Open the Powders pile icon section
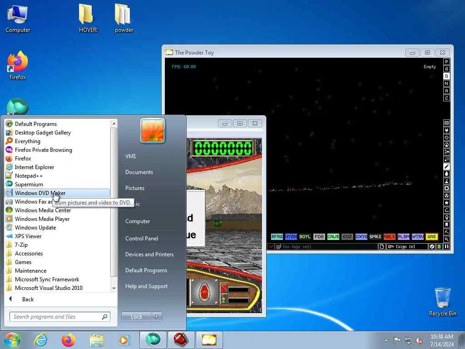 click(x=447, y=181)
